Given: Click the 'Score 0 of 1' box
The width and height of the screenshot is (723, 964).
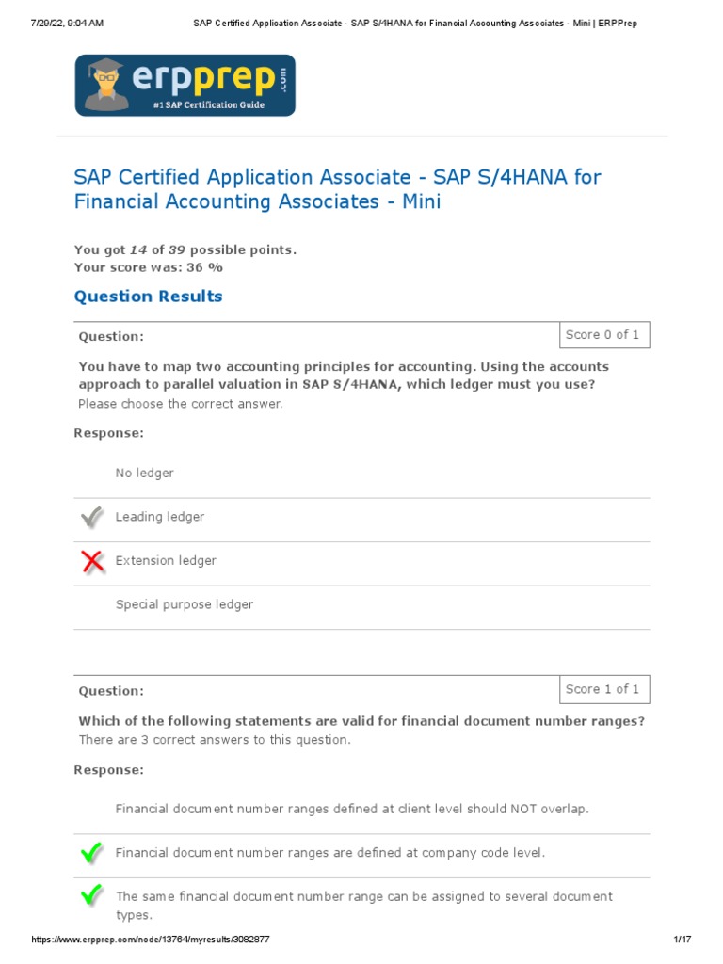Looking at the screenshot, I should [602, 335].
